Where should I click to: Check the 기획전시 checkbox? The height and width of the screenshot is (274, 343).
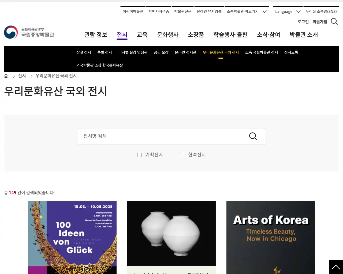pyautogui.click(x=139, y=155)
